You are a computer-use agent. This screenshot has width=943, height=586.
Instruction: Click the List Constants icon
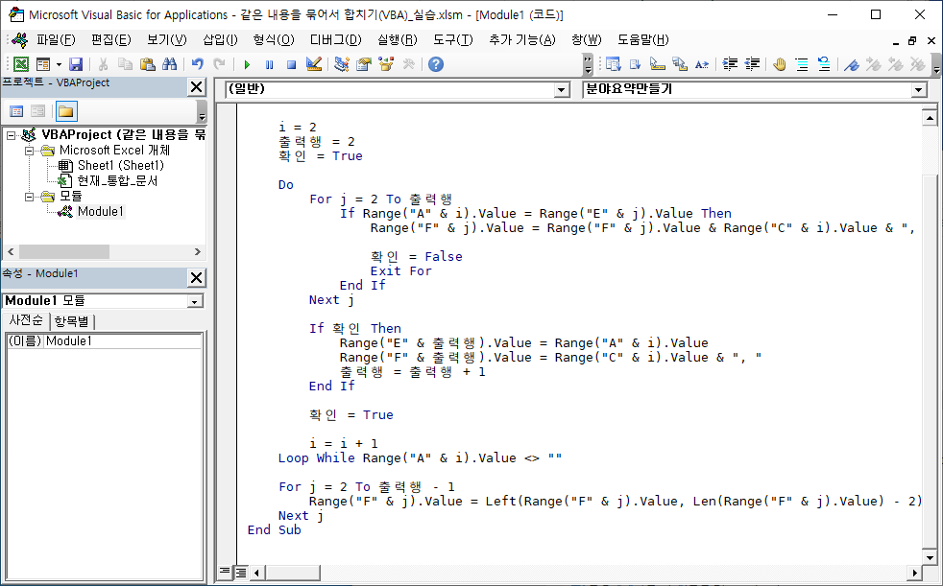(636, 64)
